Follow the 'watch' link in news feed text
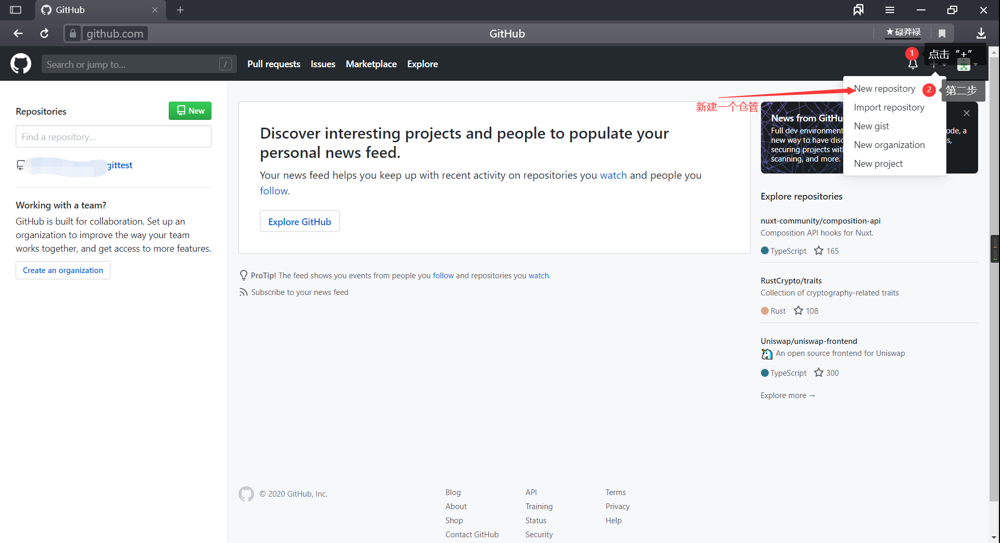 coord(613,175)
